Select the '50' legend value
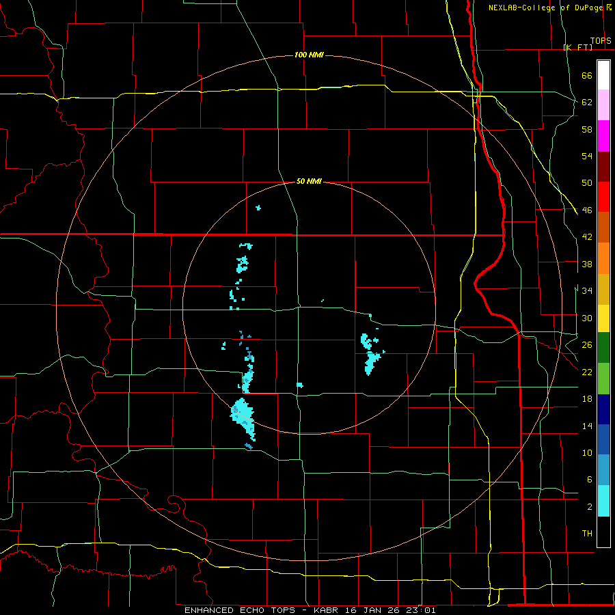615x615 pixels. pos(587,183)
